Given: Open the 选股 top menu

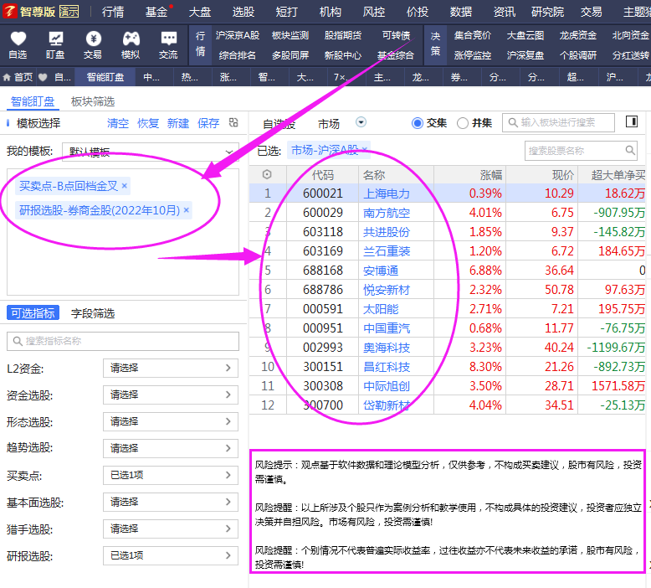Looking at the screenshot, I should point(243,12).
